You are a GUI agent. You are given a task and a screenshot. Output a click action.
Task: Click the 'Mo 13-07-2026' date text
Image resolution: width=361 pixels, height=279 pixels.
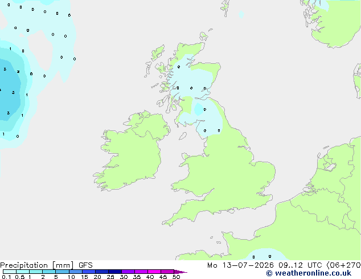[240, 265]
